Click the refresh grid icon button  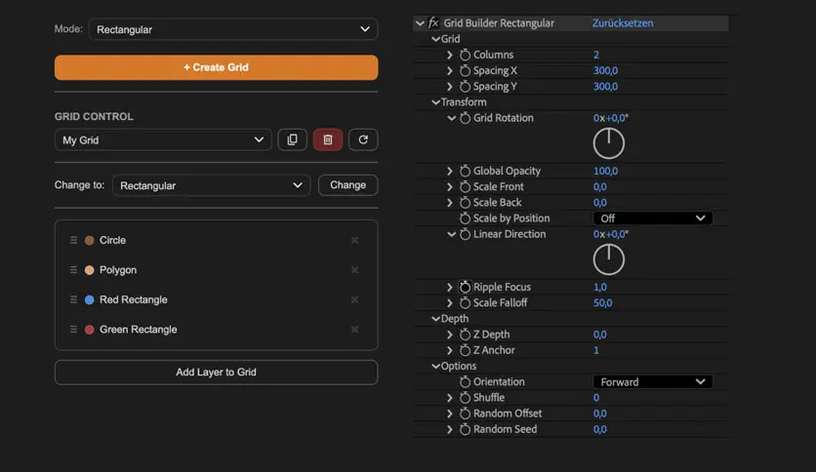coord(363,139)
